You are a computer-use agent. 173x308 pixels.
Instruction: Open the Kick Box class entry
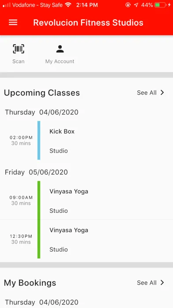86,140
